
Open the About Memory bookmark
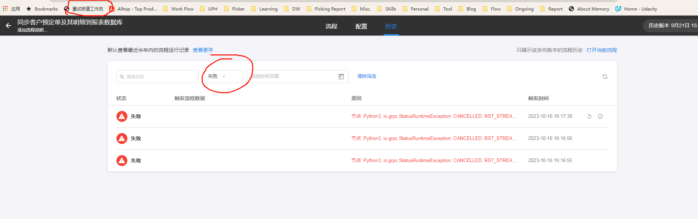pos(589,9)
